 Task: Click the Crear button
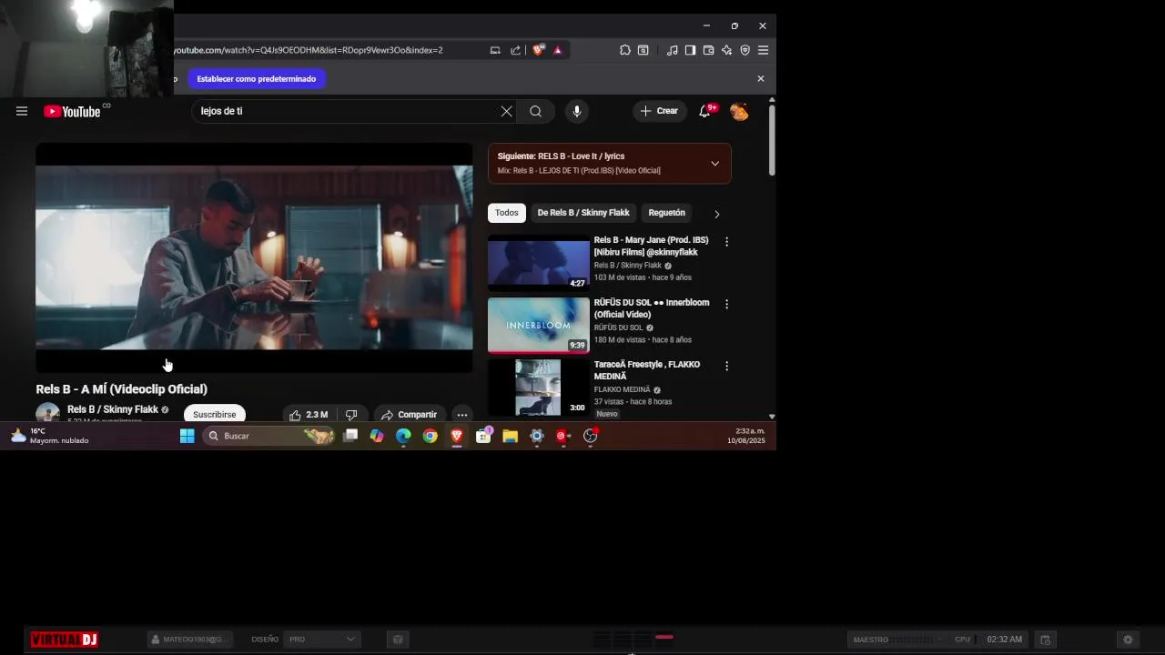659,111
